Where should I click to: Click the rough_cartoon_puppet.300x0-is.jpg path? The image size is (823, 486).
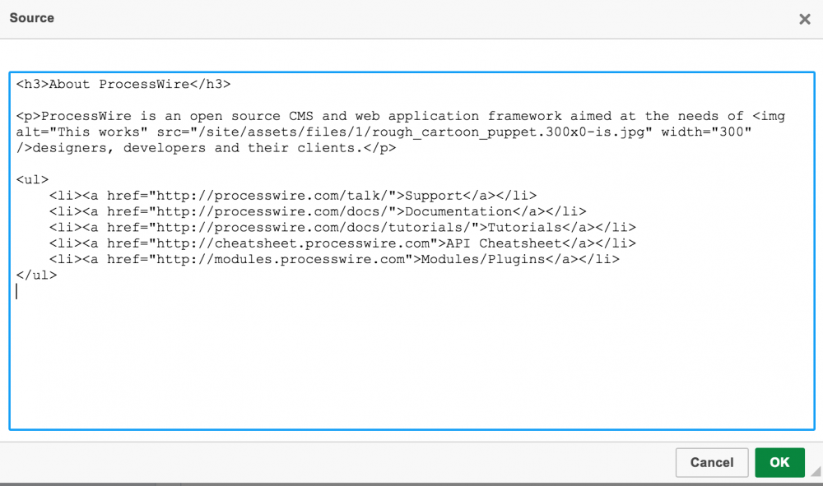click(x=422, y=132)
